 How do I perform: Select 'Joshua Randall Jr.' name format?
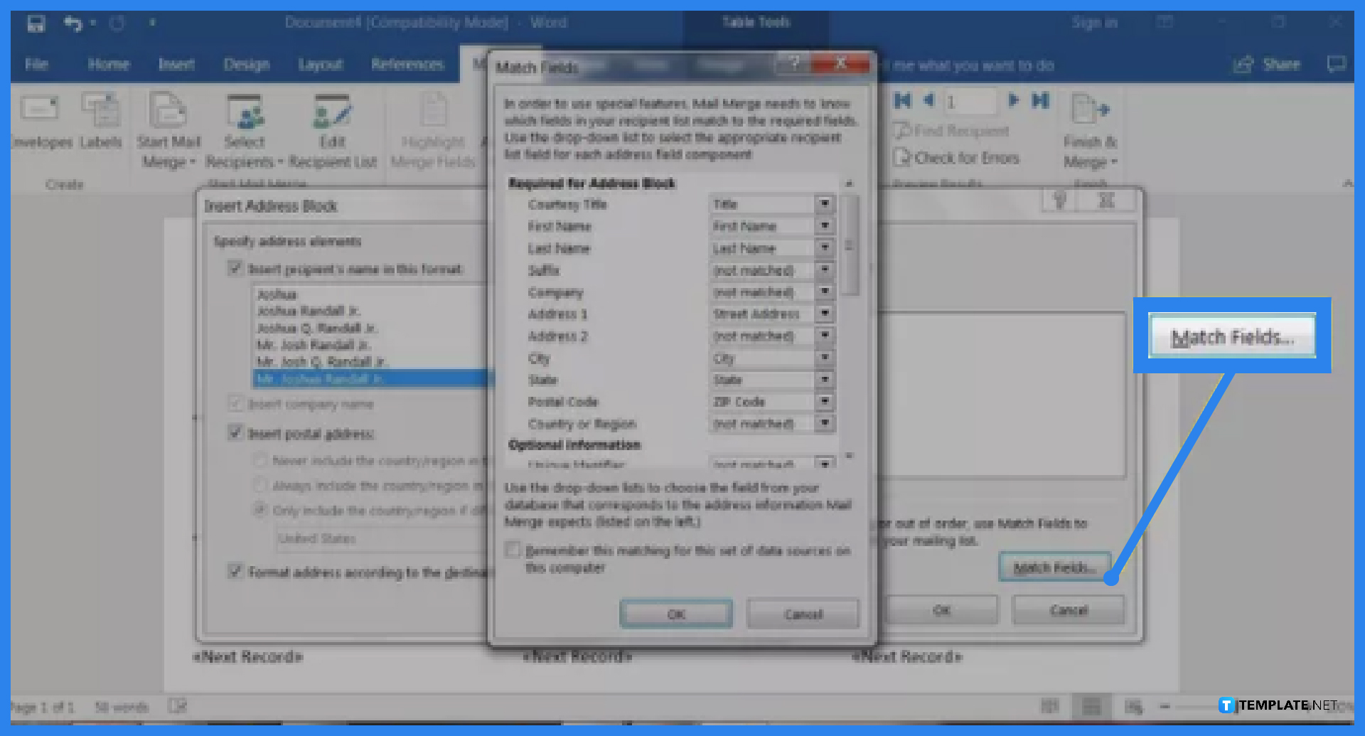309,311
